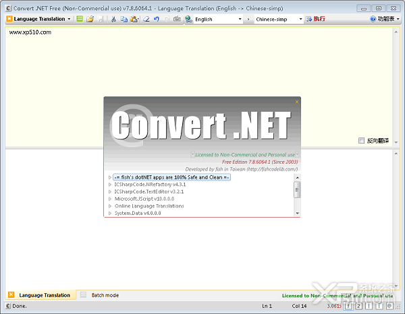Cut text with the scissors icon
The width and height of the screenshot is (405, 314).
click(x=113, y=19)
